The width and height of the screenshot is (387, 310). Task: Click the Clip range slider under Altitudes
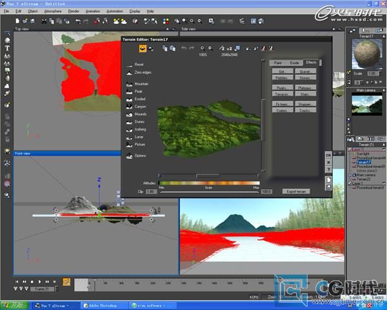[x=209, y=192]
